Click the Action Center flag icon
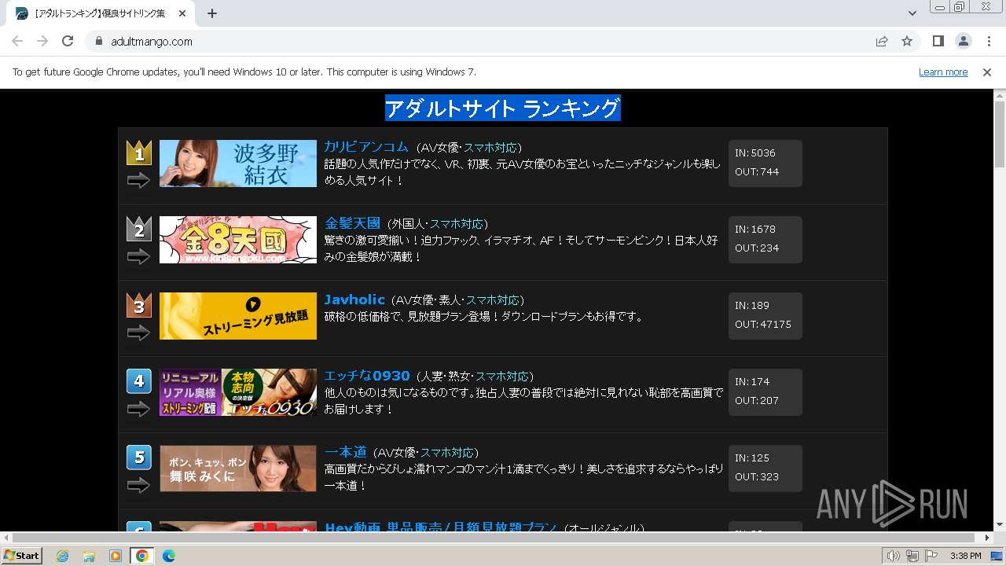 click(x=931, y=556)
